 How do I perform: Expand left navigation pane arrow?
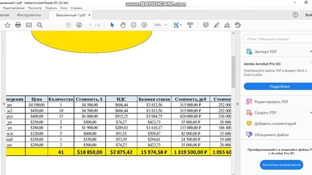point(4,104)
